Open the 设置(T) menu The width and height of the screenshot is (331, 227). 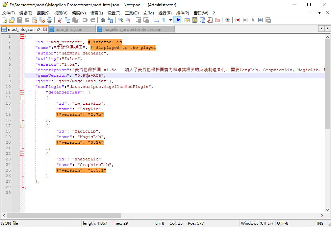click(114, 13)
